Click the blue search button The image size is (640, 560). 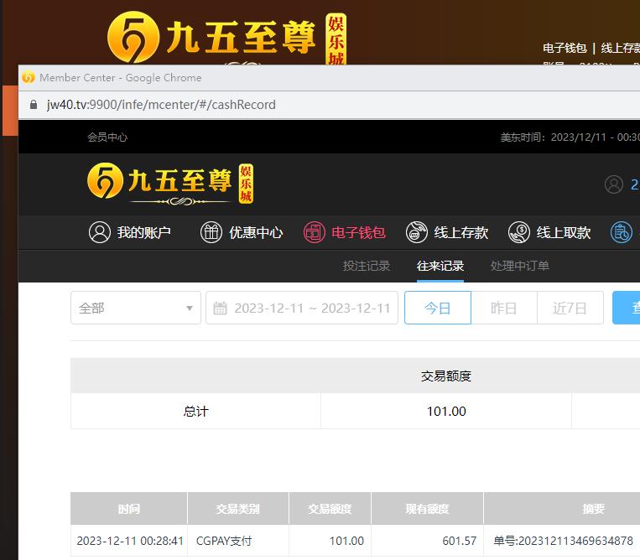[627, 308]
